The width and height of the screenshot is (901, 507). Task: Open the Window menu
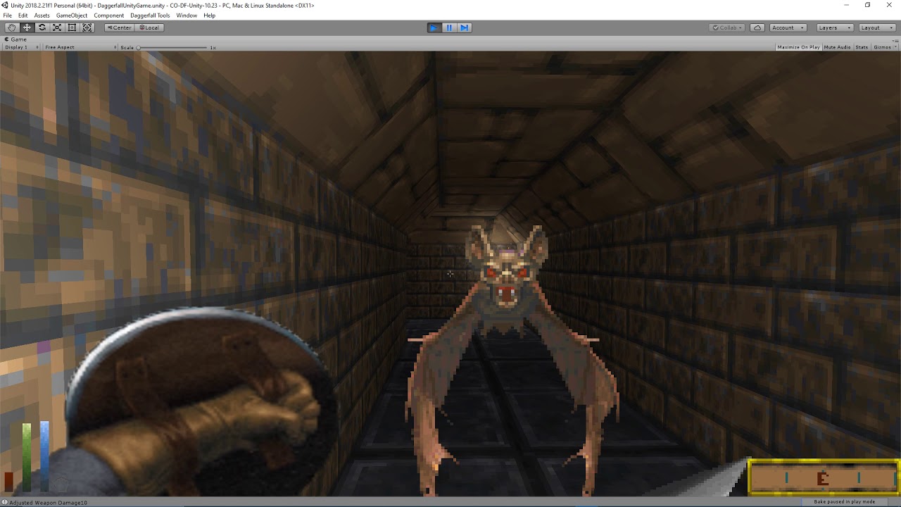[187, 15]
